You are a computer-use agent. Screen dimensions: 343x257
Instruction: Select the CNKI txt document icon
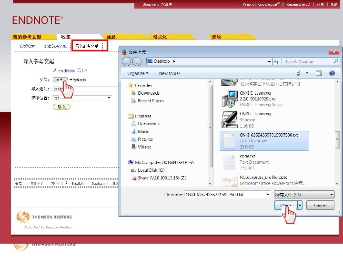(229, 141)
